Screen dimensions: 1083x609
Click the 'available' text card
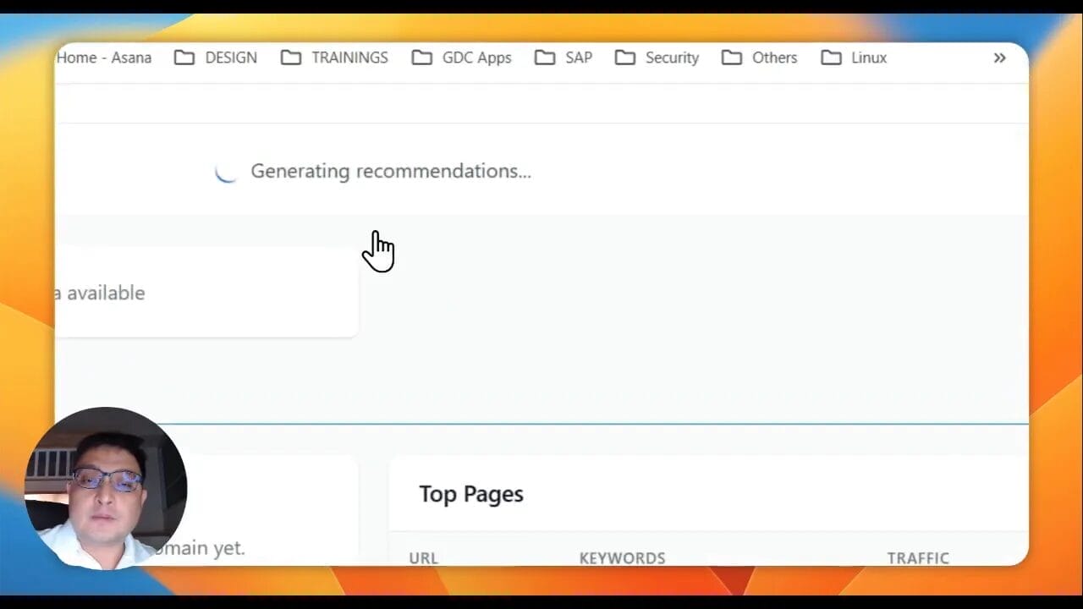point(100,293)
